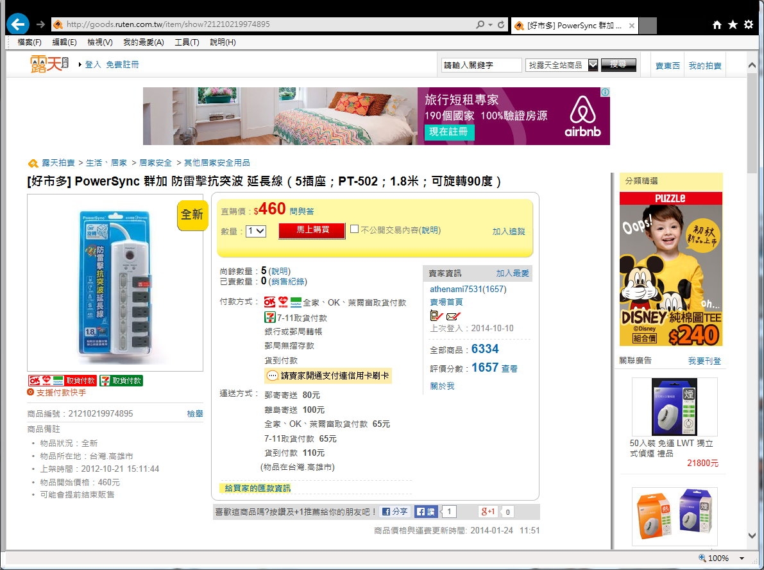Open the 賣東西 sell link
Viewport: 764px width, 570px height.
pyautogui.click(x=668, y=65)
